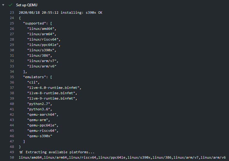
Task: Click the "llvm-6.0-runtime.binfmt" log line
Action: click(54, 88)
